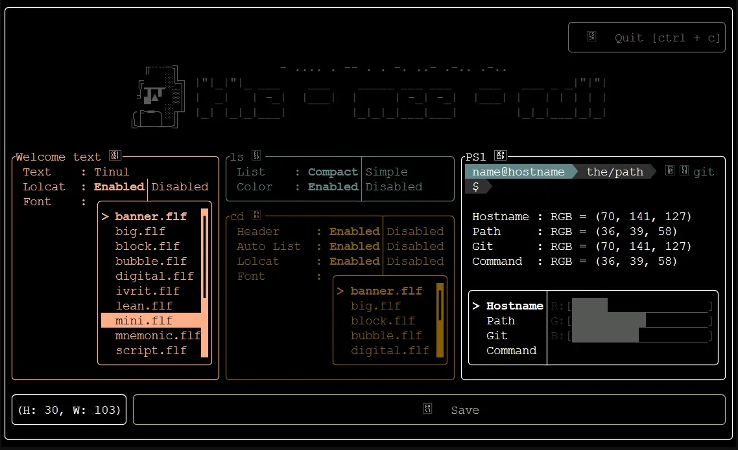Click the icon inside the Quit button
The height and width of the screenshot is (450, 738).
[591, 37]
